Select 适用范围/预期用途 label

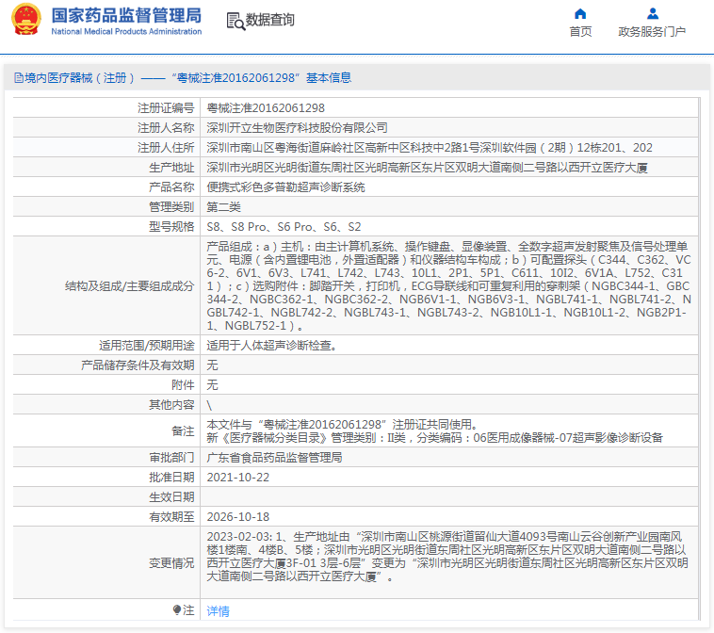[147, 346]
